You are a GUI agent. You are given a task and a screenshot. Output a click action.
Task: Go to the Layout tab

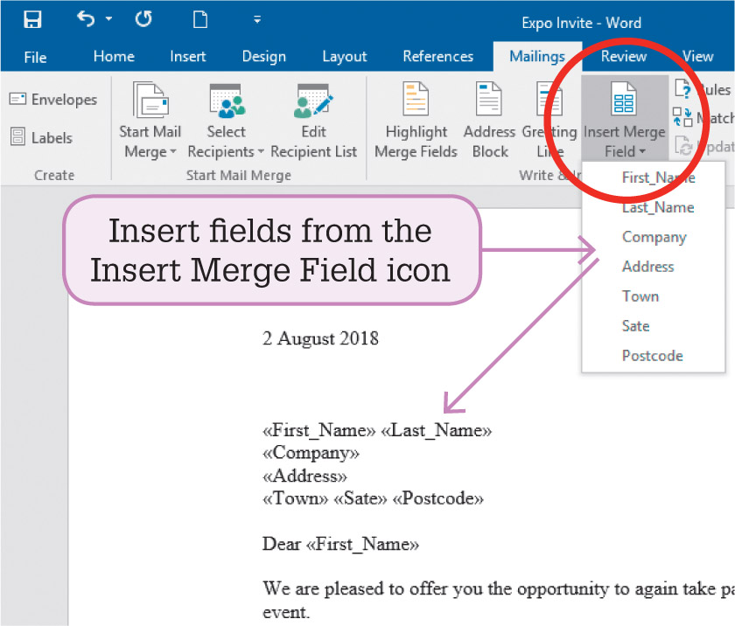coord(345,56)
